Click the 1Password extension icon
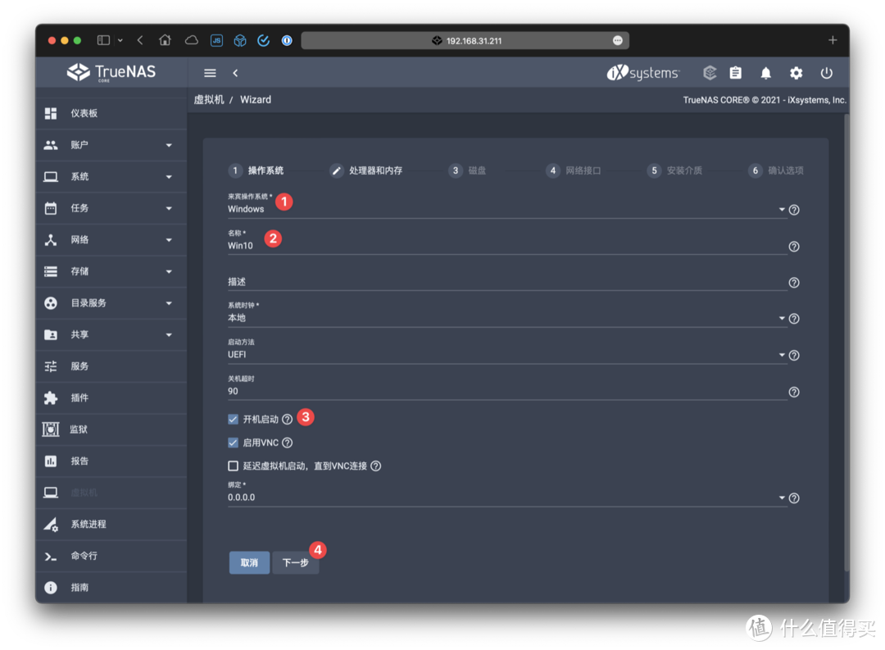The width and height of the screenshot is (885, 650). click(288, 41)
